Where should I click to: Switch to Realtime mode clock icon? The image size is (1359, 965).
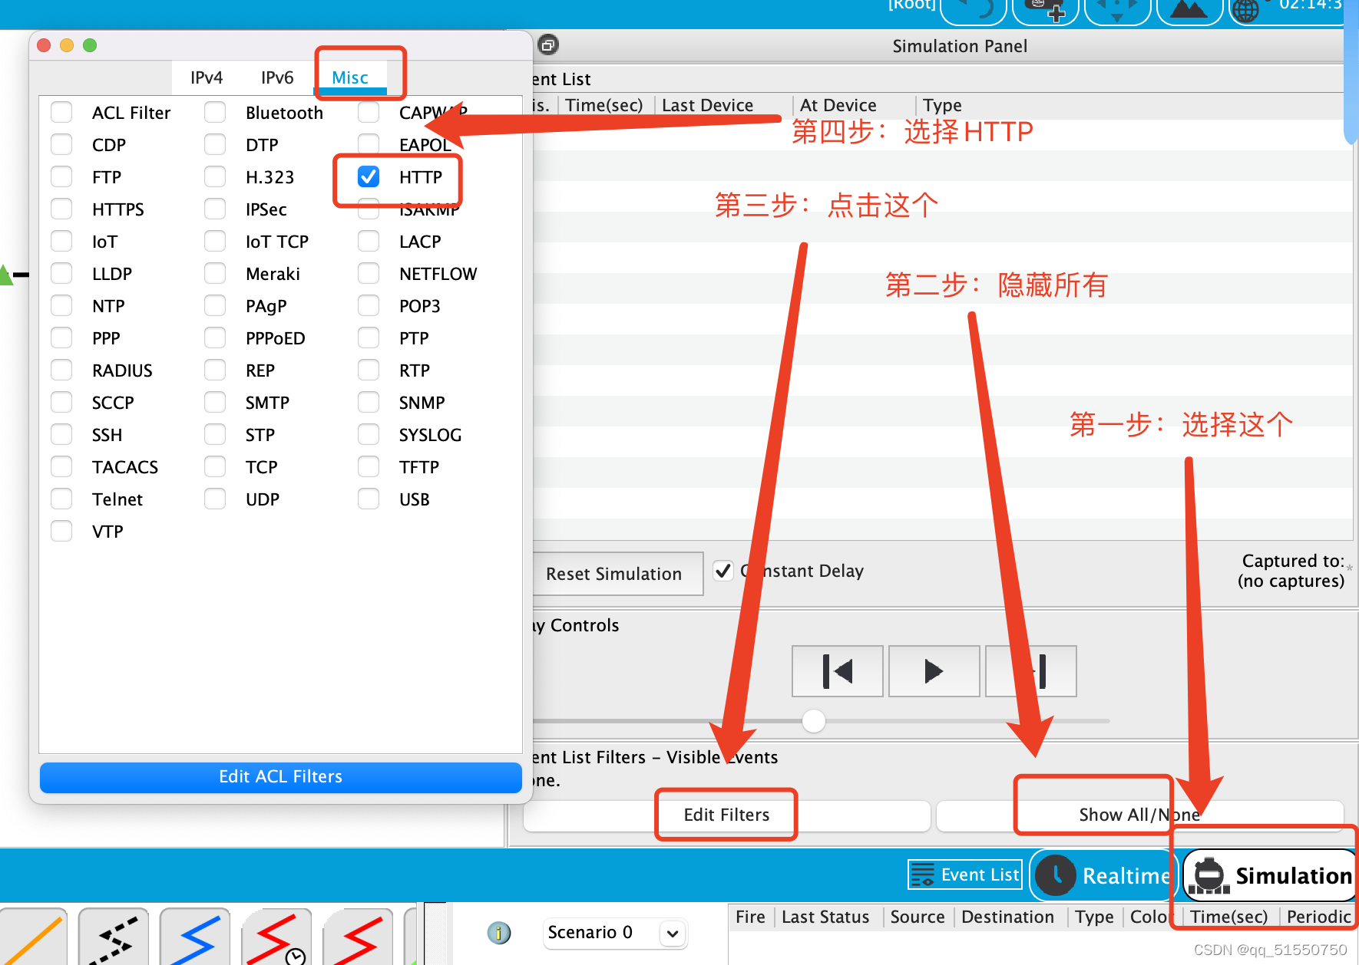click(x=1055, y=875)
